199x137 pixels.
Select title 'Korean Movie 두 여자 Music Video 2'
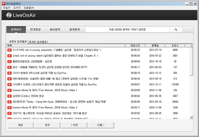tap(45, 108)
